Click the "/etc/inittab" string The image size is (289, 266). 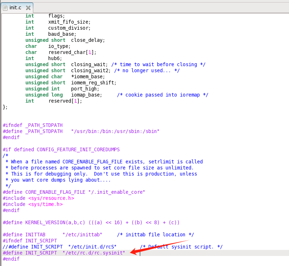82,235
